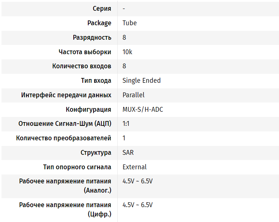Click the "Разрядность" parameter label
Image resolution: width=279 pixels, height=222 pixels.
pyautogui.click(x=92, y=37)
